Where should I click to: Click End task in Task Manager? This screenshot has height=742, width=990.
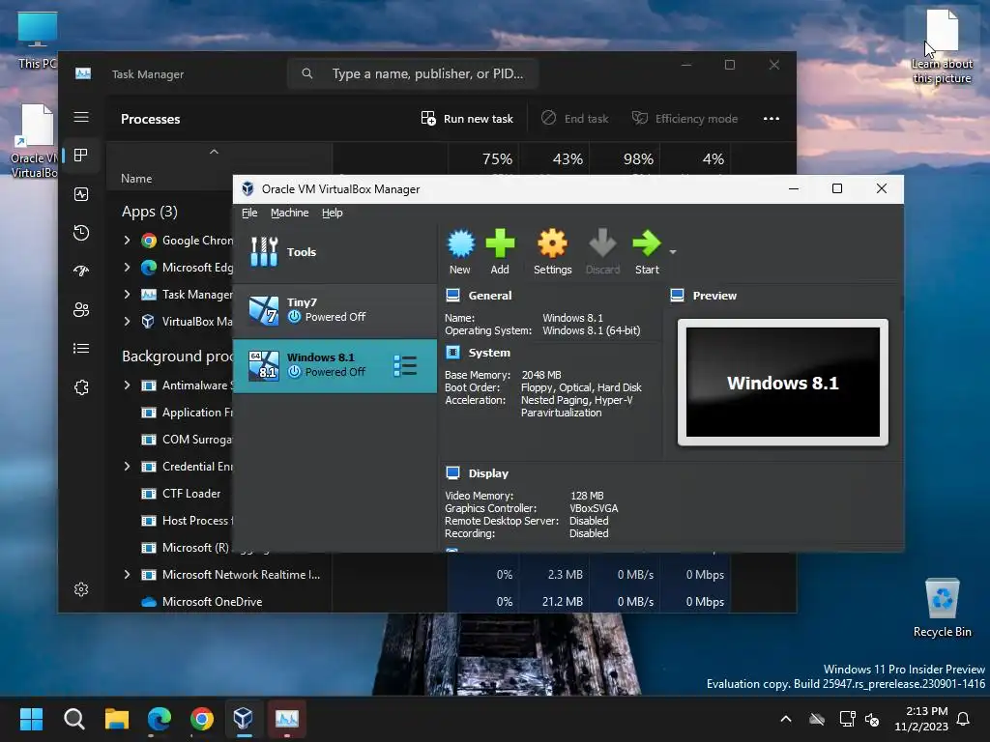575,119
